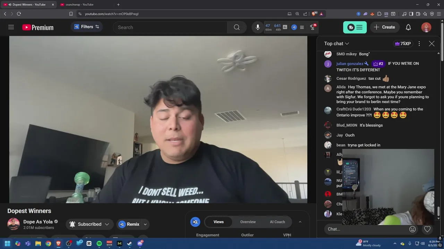Click the 75XP crown badge
This screenshot has height=249, width=444.
[x=403, y=44]
